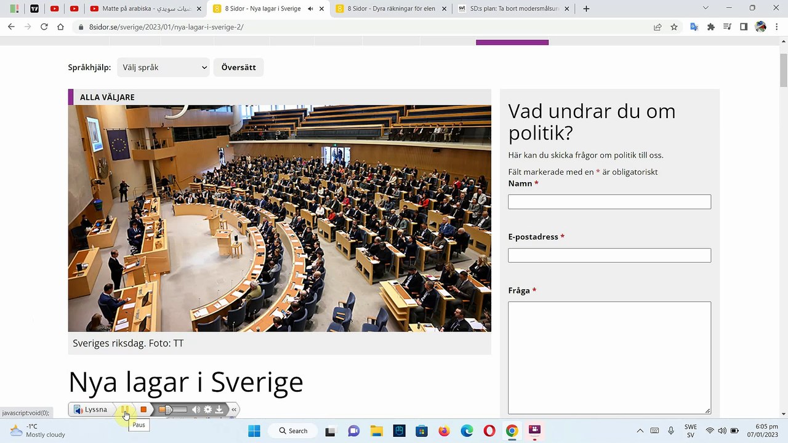
Task: Open the Google Translate extension icon
Action: [x=694, y=27]
